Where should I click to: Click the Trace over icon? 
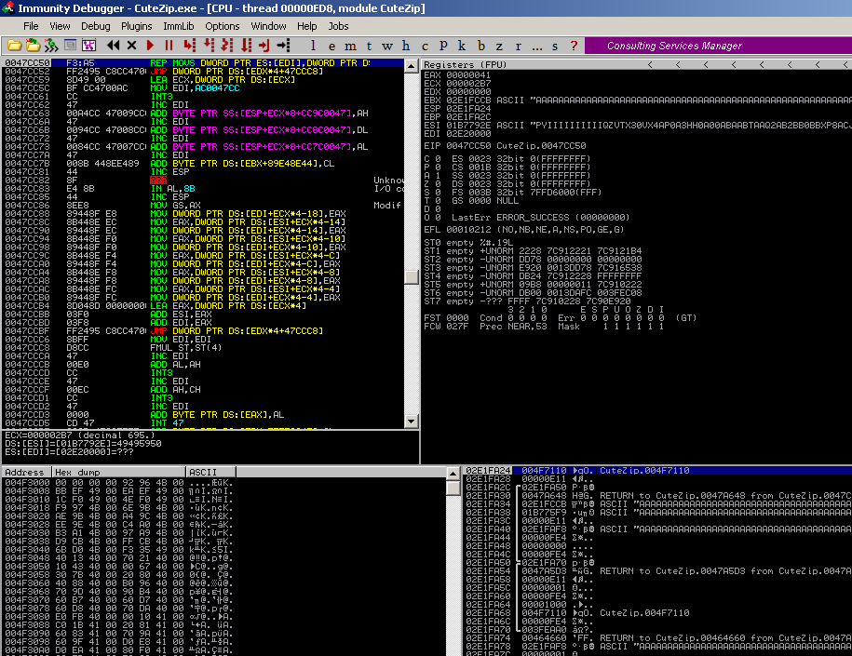(246, 46)
